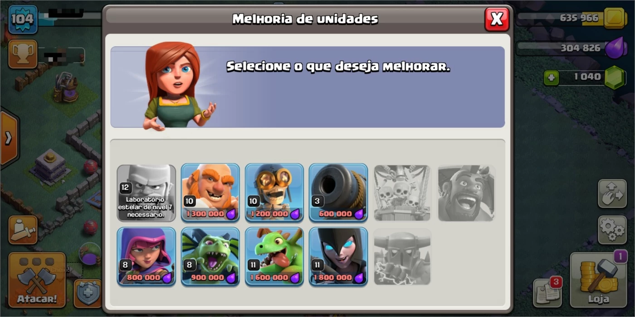Tap the greyed-out Drop Ship unit
635x317 pixels.
402,193
